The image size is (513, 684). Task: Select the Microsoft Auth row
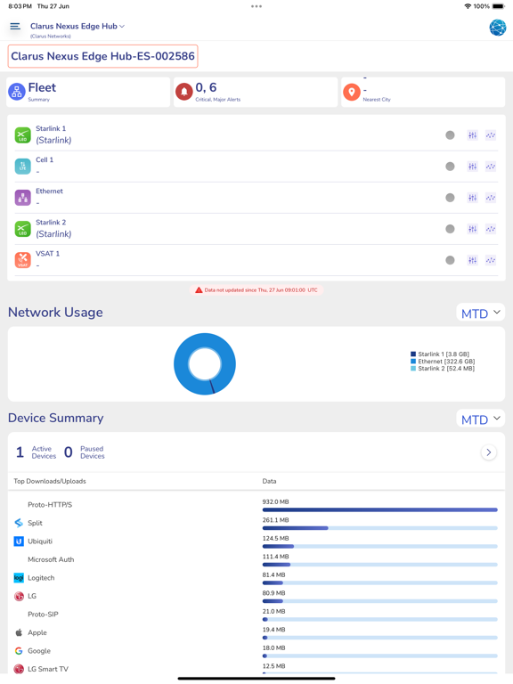(256, 559)
